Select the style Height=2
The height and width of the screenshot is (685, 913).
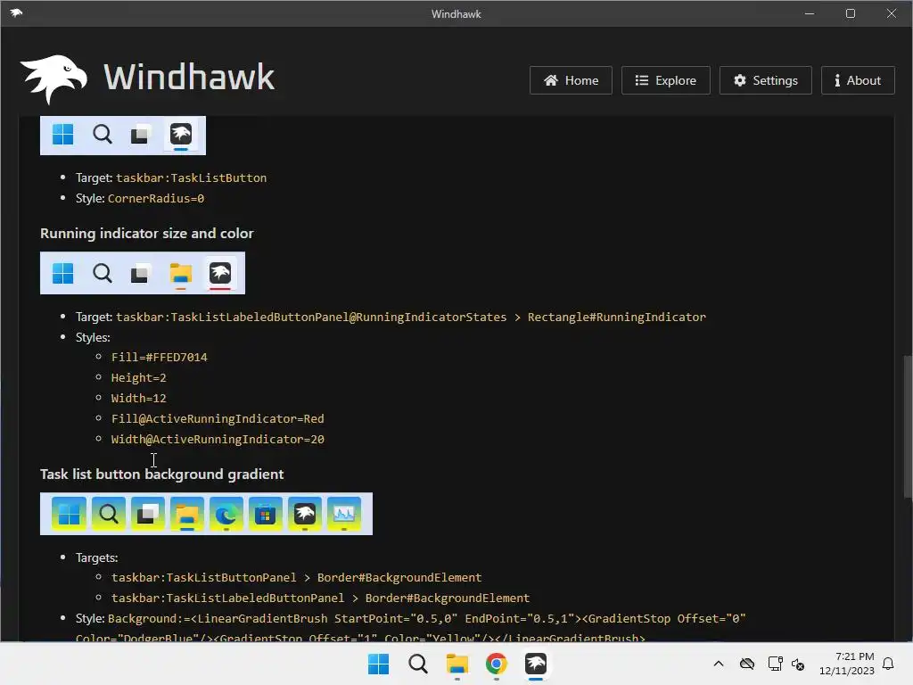[x=138, y=377]
